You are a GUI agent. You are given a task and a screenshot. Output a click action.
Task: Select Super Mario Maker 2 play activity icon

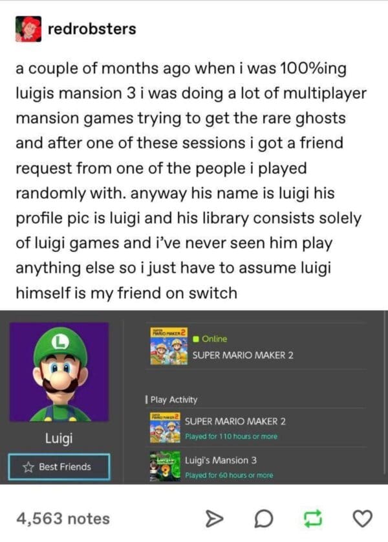coord(165,427)
